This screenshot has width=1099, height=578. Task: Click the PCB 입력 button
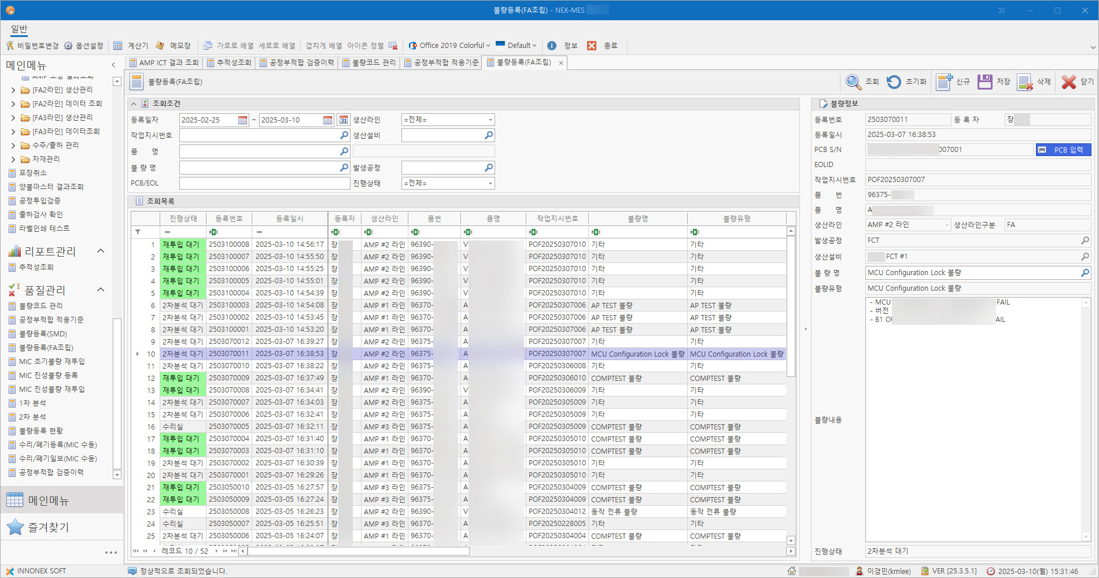[1063, 150]
